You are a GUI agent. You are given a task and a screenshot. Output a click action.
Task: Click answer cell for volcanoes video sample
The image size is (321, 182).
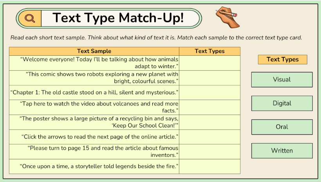pos(209,107)
